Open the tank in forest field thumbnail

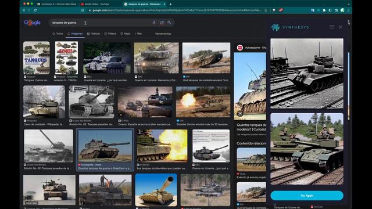[205, 190]
